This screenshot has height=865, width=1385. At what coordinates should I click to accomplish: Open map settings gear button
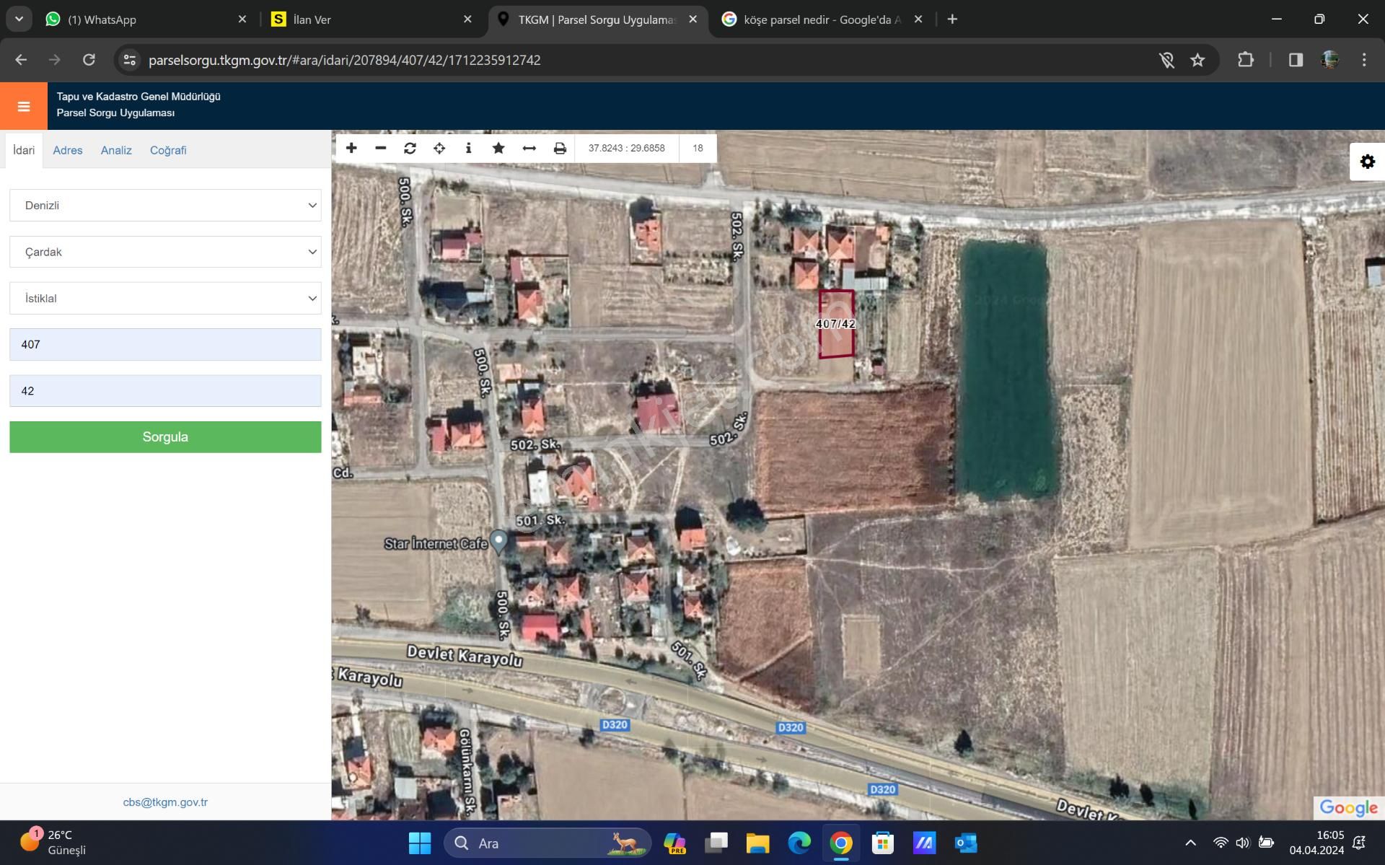[1367, 162]
